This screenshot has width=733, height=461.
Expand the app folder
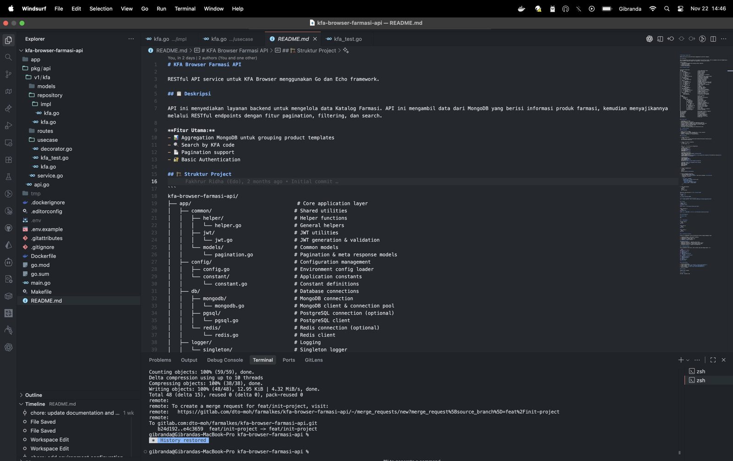(x=35, y=59)
